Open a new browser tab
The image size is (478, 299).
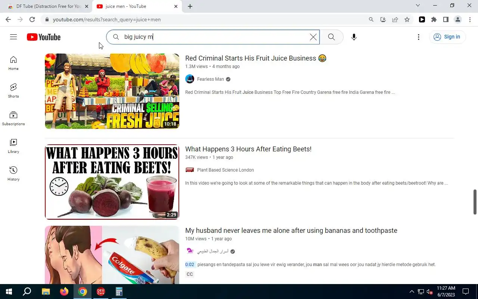click(x=190, y=6)
